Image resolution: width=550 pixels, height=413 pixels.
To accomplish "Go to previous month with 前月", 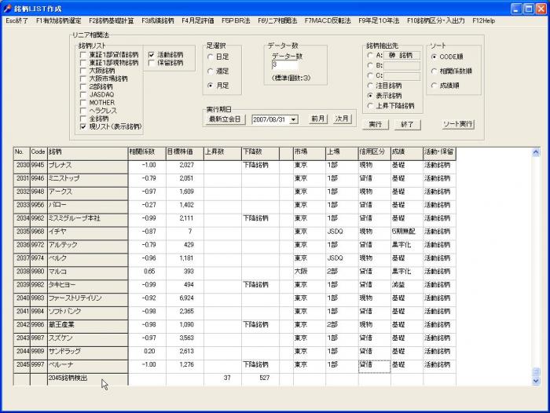I will 317,119.
